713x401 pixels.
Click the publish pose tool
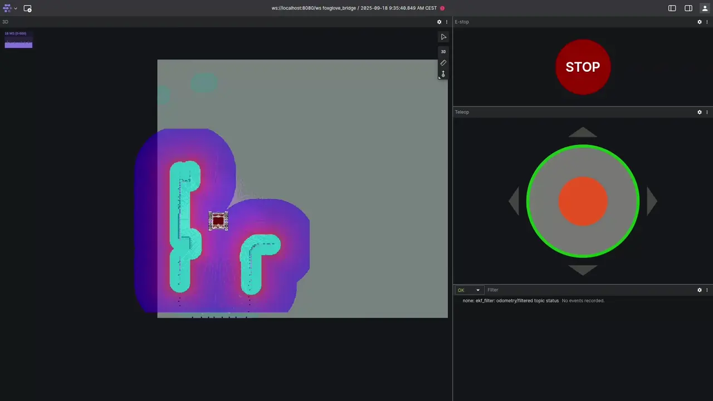click(443, 74)
